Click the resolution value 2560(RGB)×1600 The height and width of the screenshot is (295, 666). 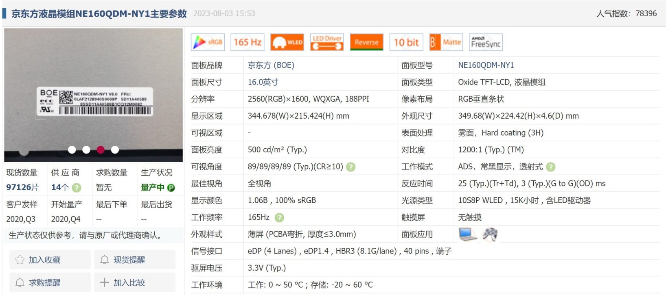309,99
